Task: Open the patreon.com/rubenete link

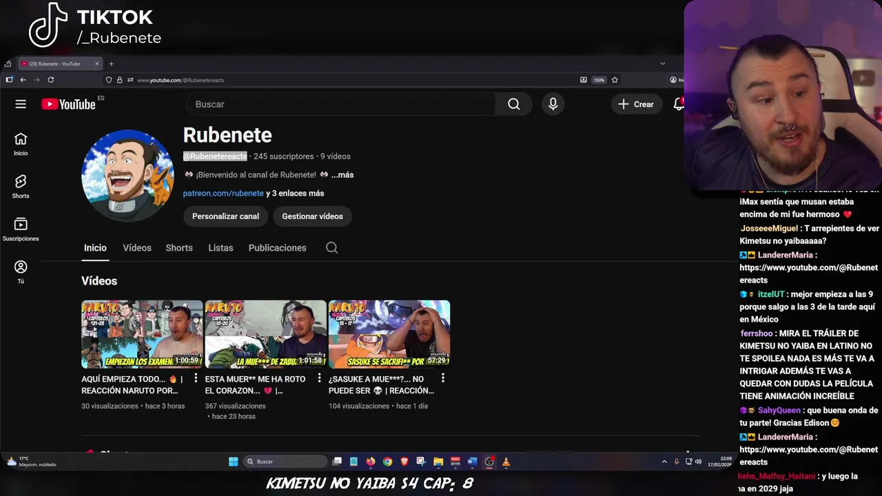Action: click(x=223, y=194)
